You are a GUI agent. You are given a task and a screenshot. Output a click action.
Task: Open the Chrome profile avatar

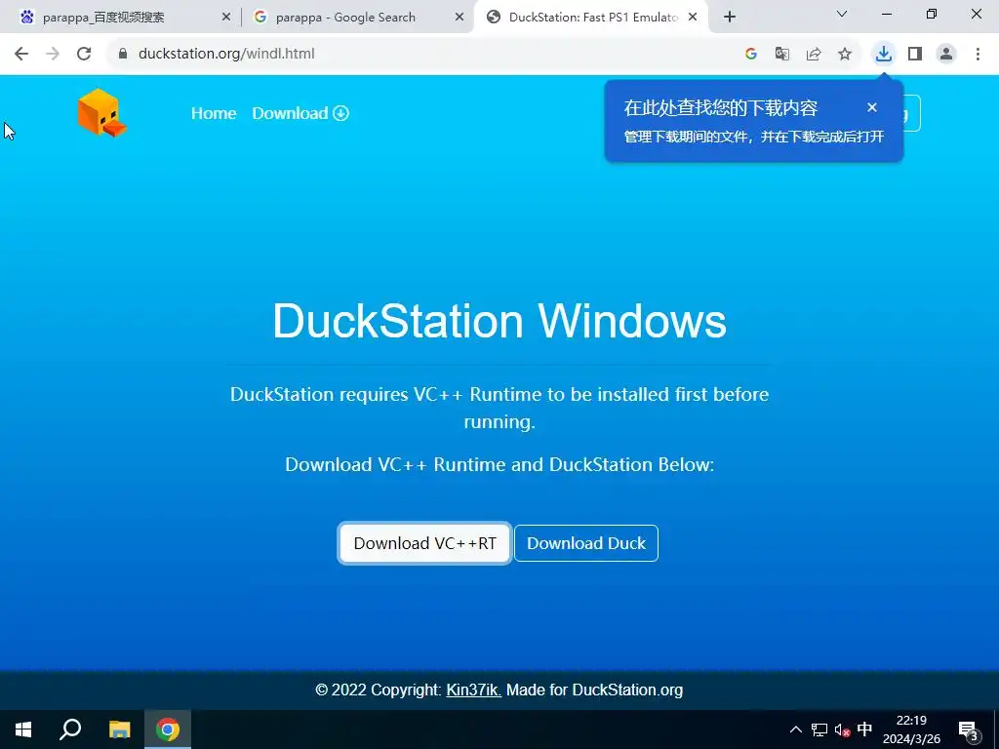point(946,54)
